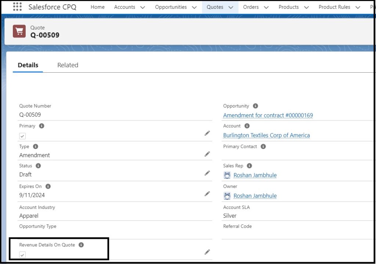Show info tooltip for Primary field
This screenshot has height=264, width=376.
point(41,126)
